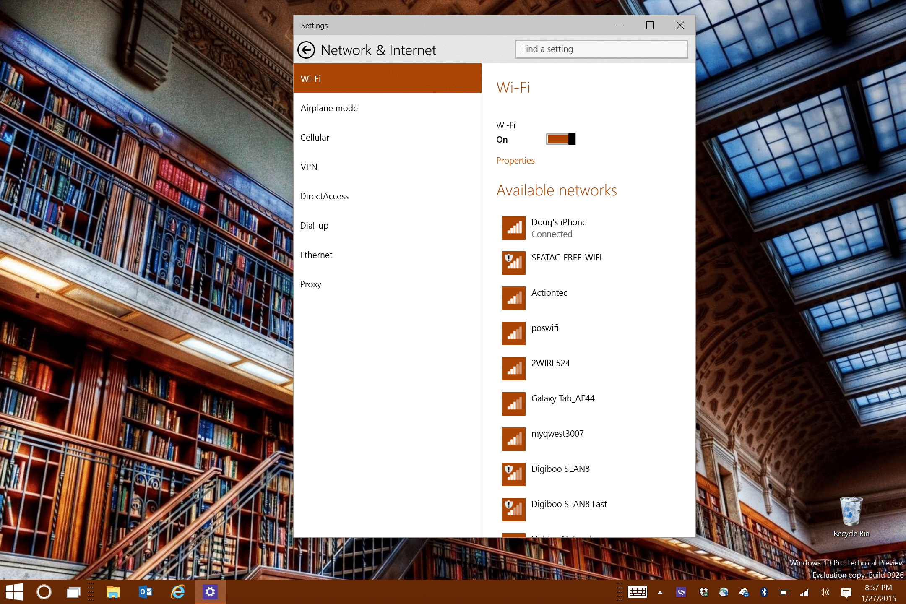The image size is (906, 604).
Task: Click the SEATAC-FREE-WIFI unsecured signal icon
Action: pos(513,263)
